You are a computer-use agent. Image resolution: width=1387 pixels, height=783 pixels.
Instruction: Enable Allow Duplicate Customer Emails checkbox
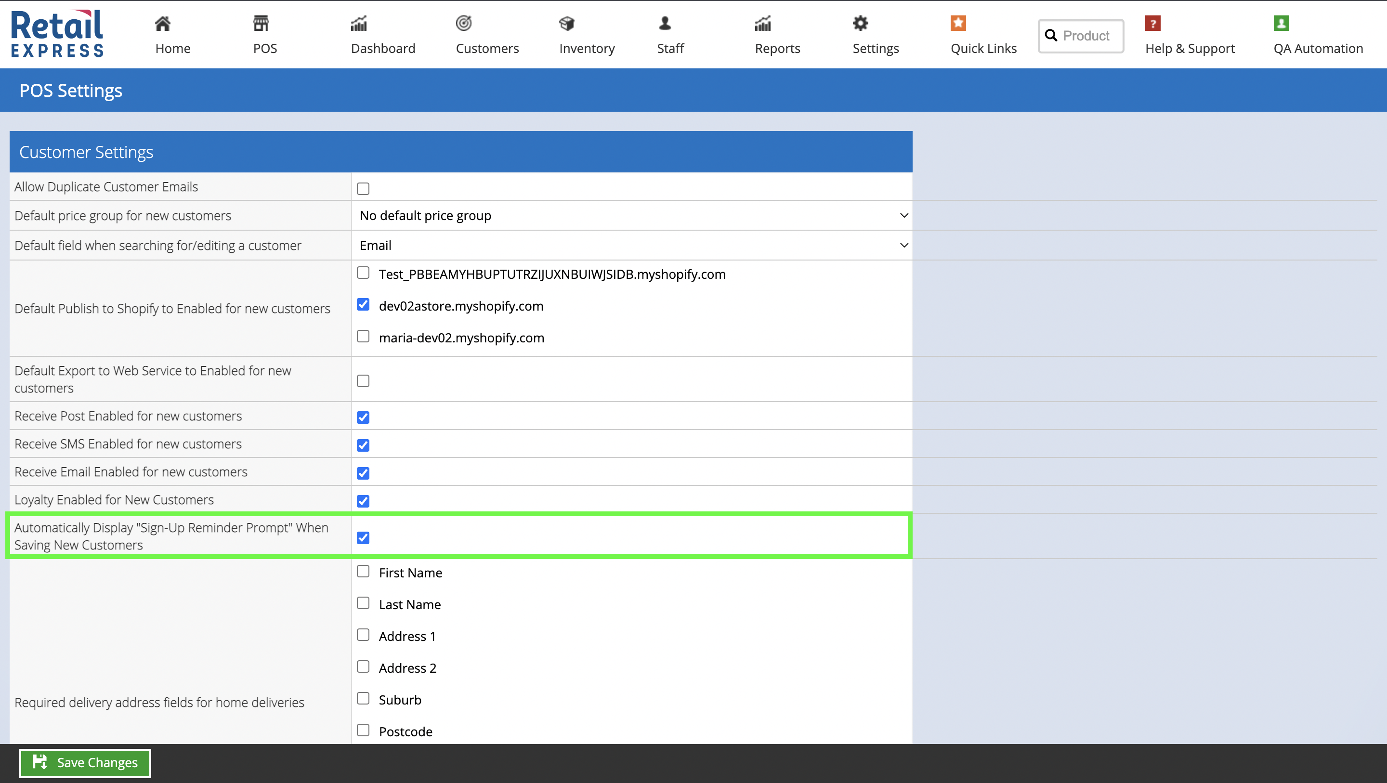click(x=363, y=188)
